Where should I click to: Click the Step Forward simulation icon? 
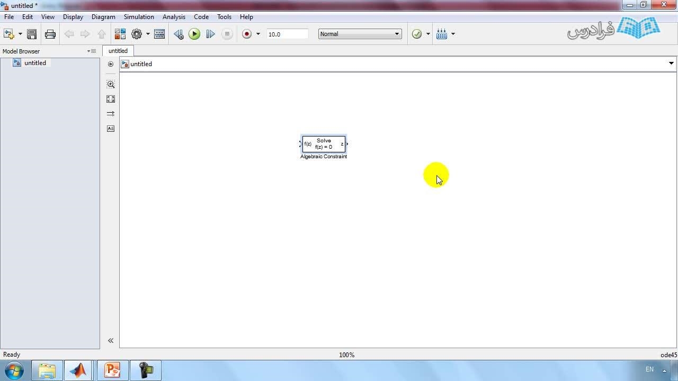(x=210, y=34)
